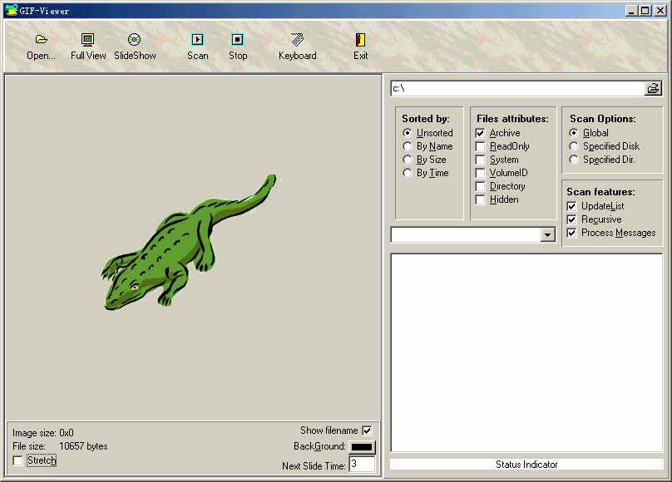Sort files By Name
This screenshot has height=482, width=672.
(408, 146)
